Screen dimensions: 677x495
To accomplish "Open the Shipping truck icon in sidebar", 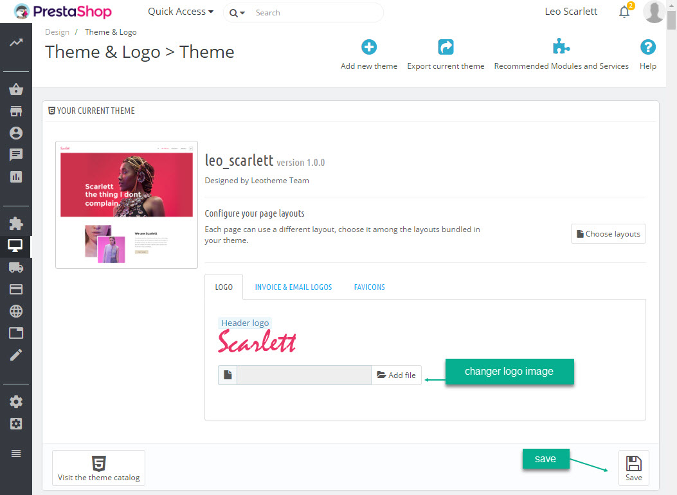I will 16,267.
